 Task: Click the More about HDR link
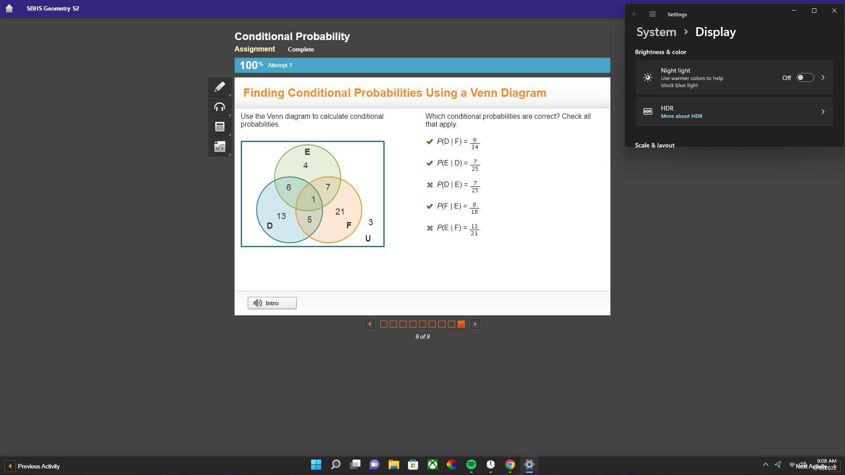(x=681, y=116)
